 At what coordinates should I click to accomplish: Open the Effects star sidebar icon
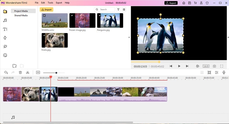[x=5, y=47]
